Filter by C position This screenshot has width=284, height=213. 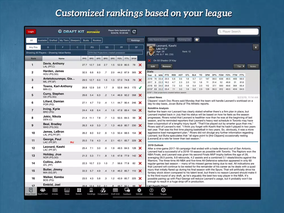click(x=77, y=47)
